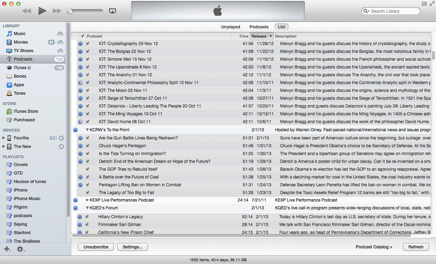436x264 pixels.
Task: Open Tones in the sidebar
Action: 19,93
